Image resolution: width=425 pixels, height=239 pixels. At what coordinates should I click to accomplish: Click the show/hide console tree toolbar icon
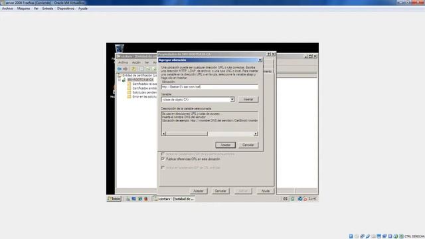[141, 69]
